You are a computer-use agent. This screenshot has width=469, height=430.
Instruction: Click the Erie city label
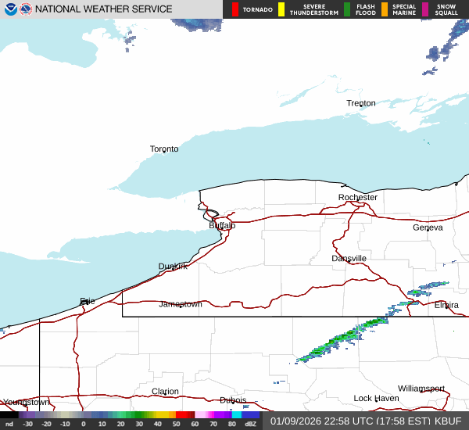(x=87, y=301)
